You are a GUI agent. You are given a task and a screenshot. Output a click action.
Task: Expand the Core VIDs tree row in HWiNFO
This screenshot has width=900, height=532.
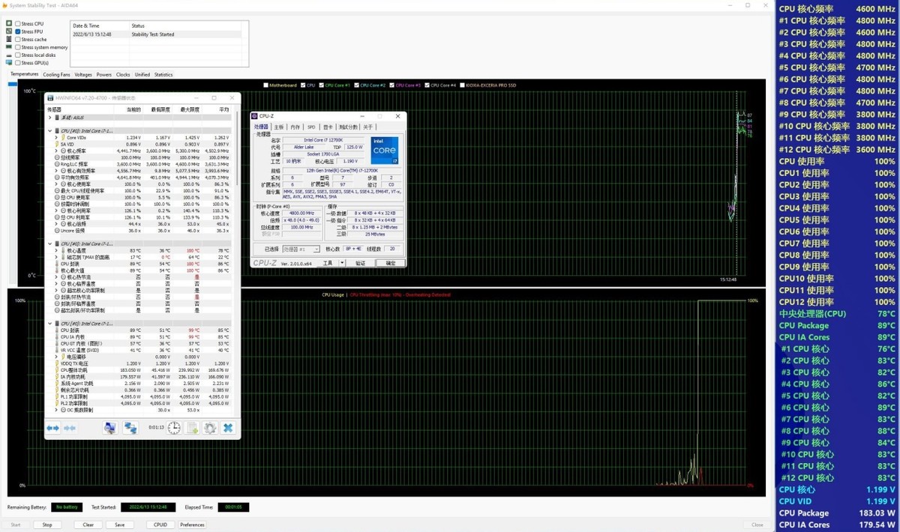coord(56,138)
